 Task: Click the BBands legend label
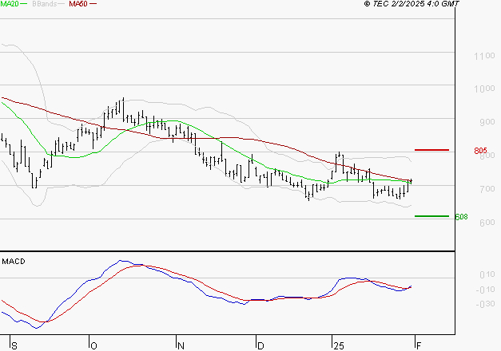(x=45, y=4)
